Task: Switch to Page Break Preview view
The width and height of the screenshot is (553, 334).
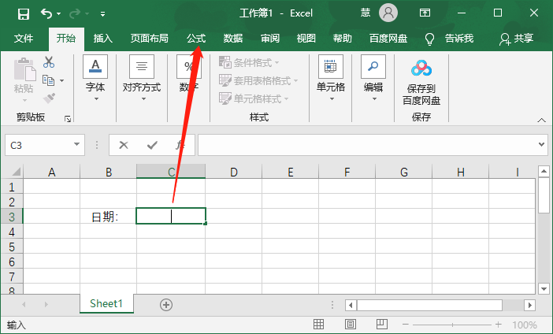Action: (383, 325)
